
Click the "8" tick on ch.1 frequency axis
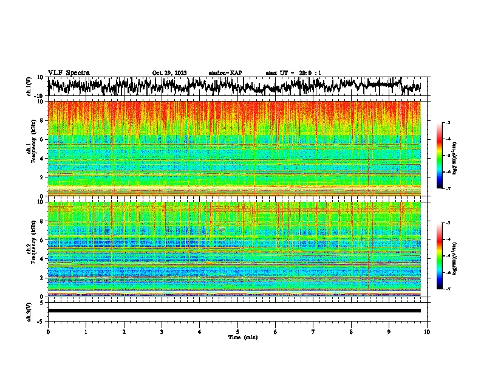point(42,120)
